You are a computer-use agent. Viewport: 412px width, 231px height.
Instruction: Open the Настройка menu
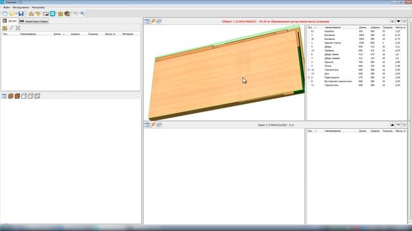(x=39, y=7)
